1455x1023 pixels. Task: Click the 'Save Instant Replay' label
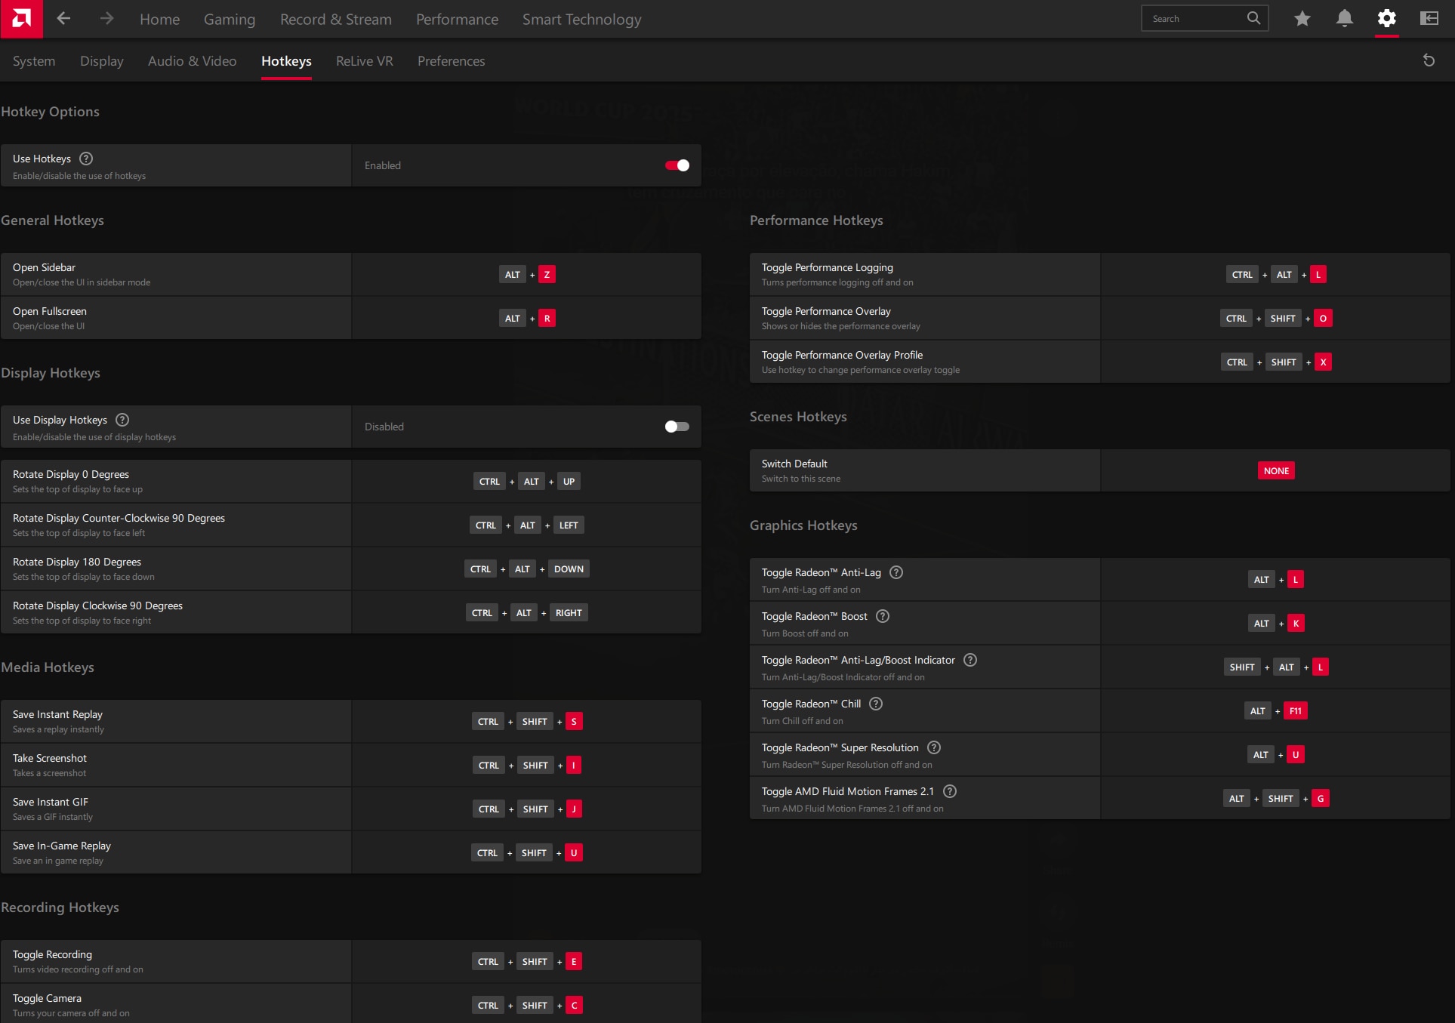click(x=57, y=714)
